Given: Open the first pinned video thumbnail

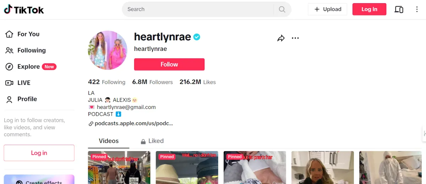Looking at the screenshot, I should 119,167.
